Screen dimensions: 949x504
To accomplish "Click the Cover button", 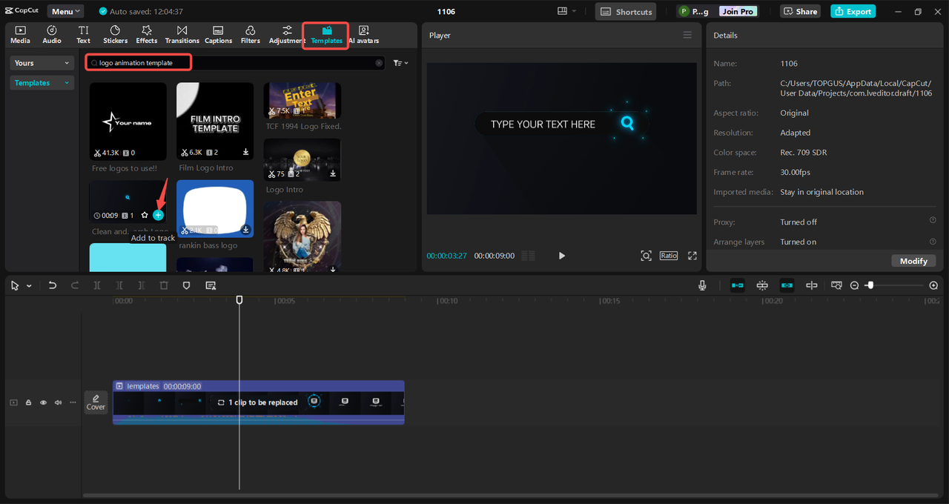I will [x=96, y=402].
